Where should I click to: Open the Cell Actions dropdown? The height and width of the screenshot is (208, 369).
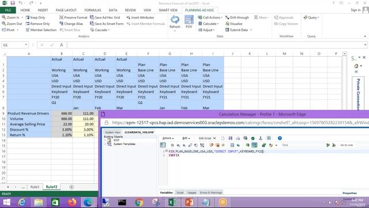(210, 17)
